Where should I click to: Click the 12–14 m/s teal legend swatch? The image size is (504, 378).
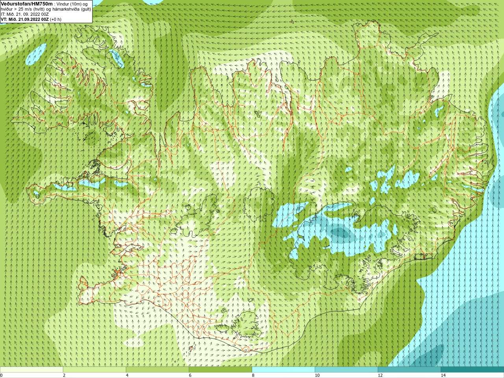click(409, 370)
